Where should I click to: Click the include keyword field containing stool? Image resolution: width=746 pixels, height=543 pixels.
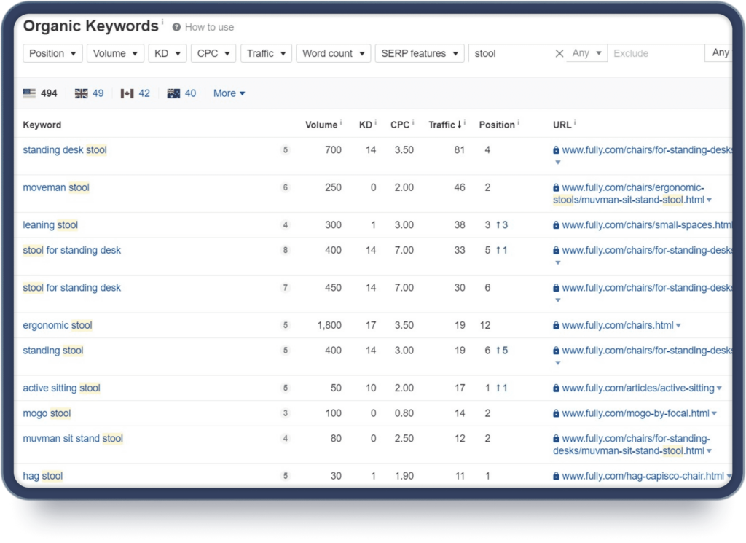coord(512,53)
